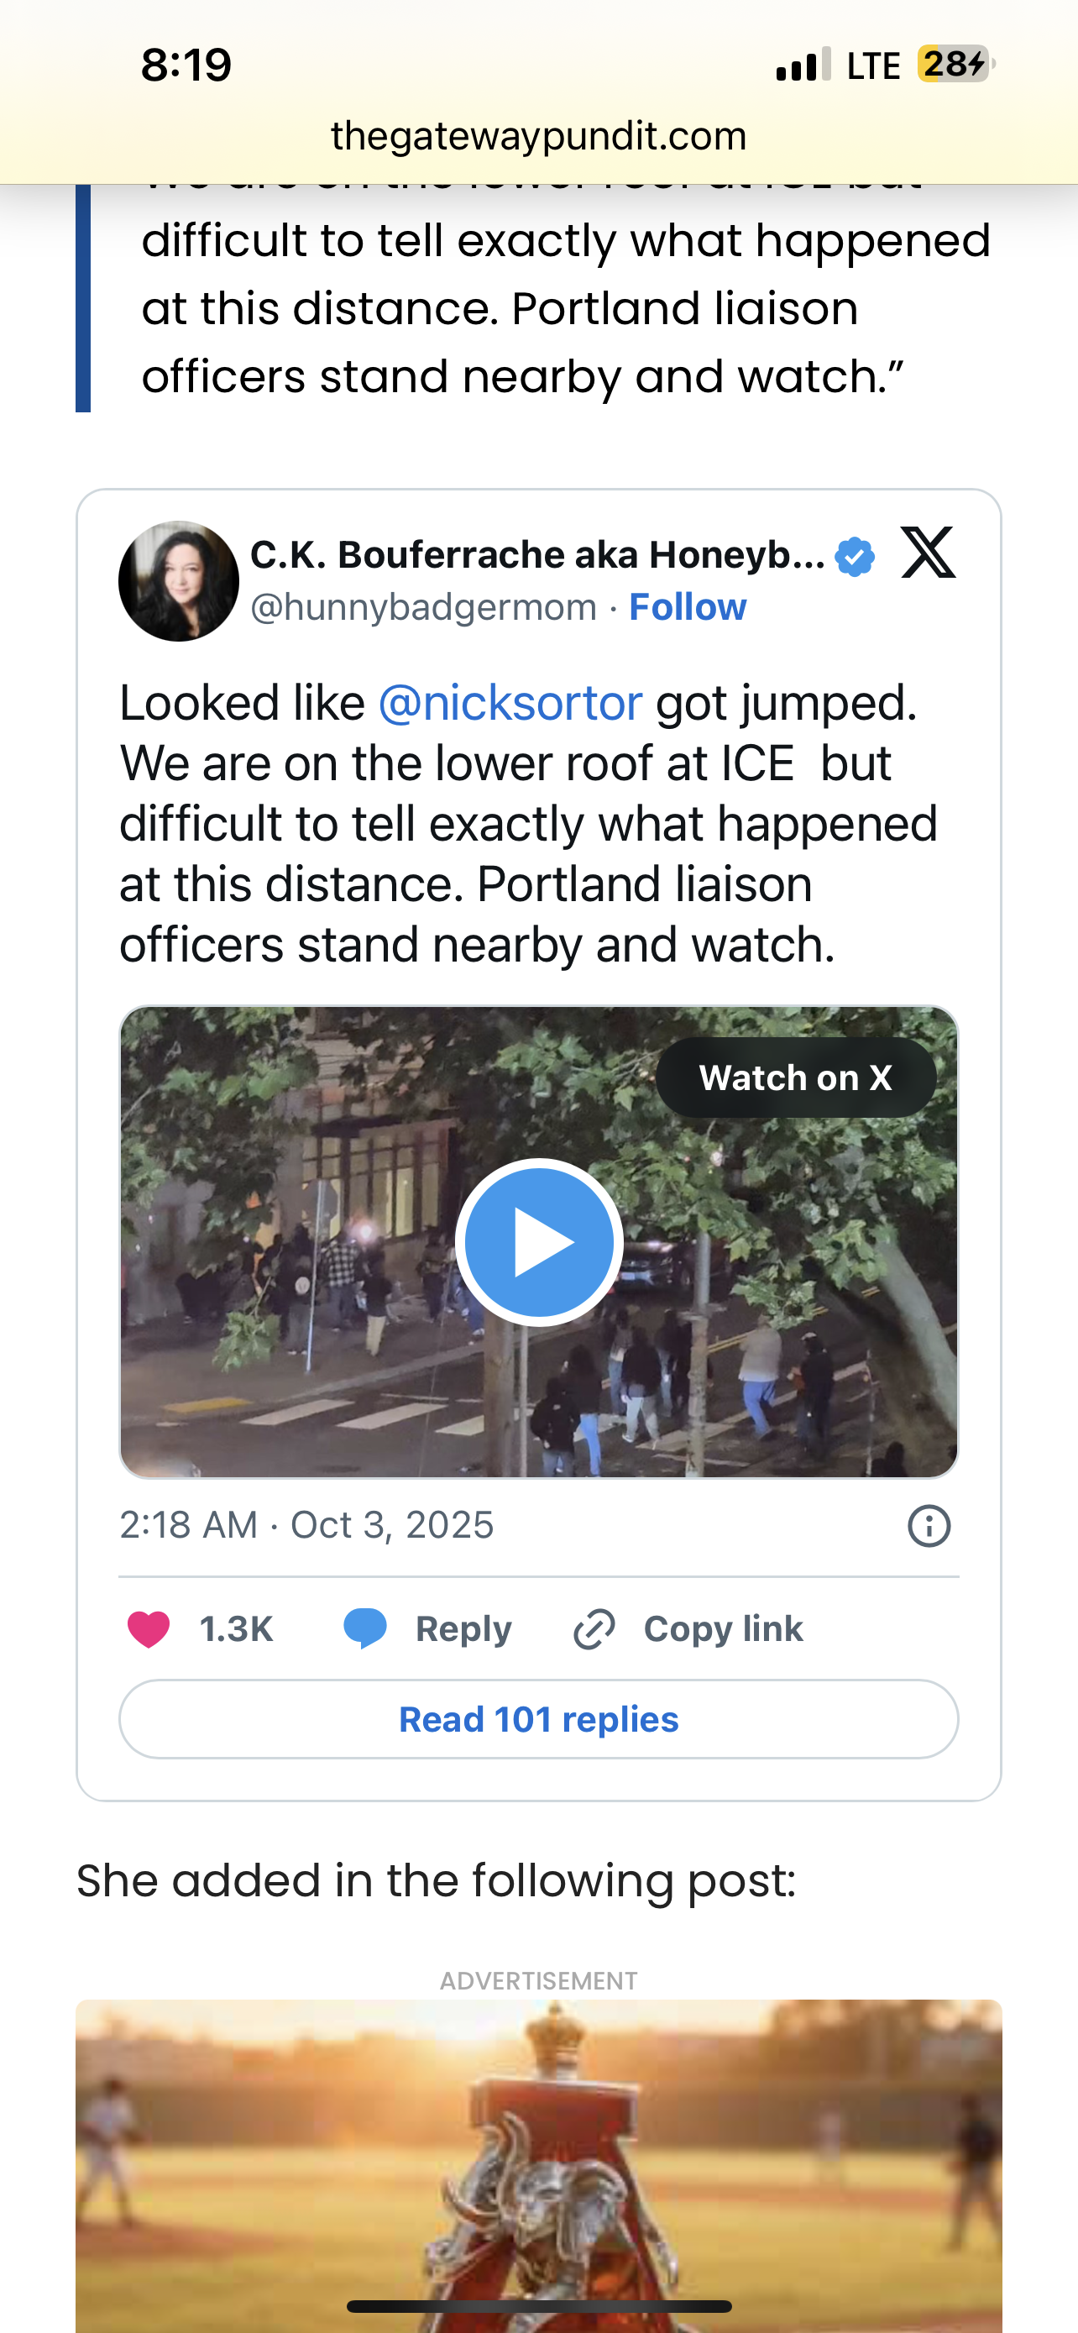Tap the reply speech bubble icon
The image size is (1078, 2333).
point(364,1628)
